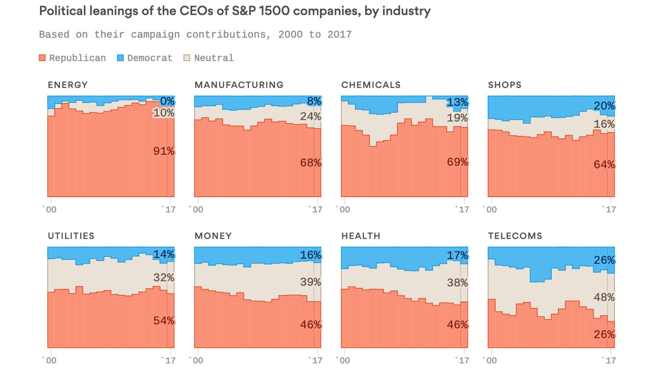Viewport: 662px width, 372px height.
Task: Click the 48% Neutral label in Telecoms
Action: [x=604, y=297]
